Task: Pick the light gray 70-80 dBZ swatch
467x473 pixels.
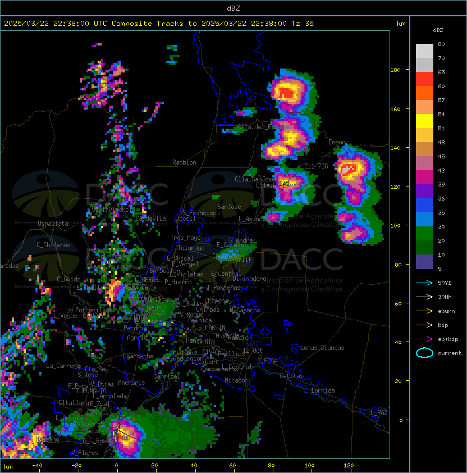Action: tap(424, 51)
